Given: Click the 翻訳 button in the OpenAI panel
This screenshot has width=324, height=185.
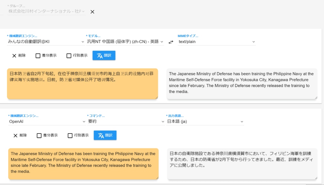Looking at the screenshot, I should click(105, 135).
